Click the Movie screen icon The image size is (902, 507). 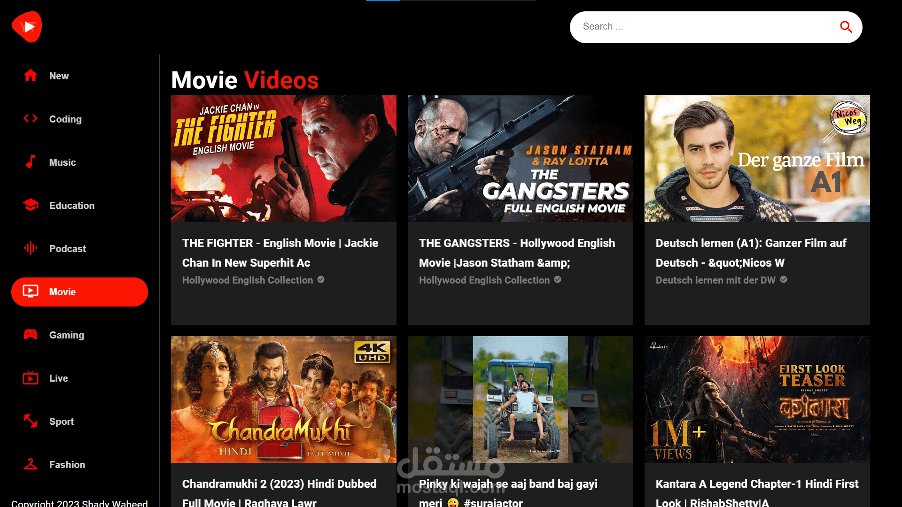click(31, 291)
